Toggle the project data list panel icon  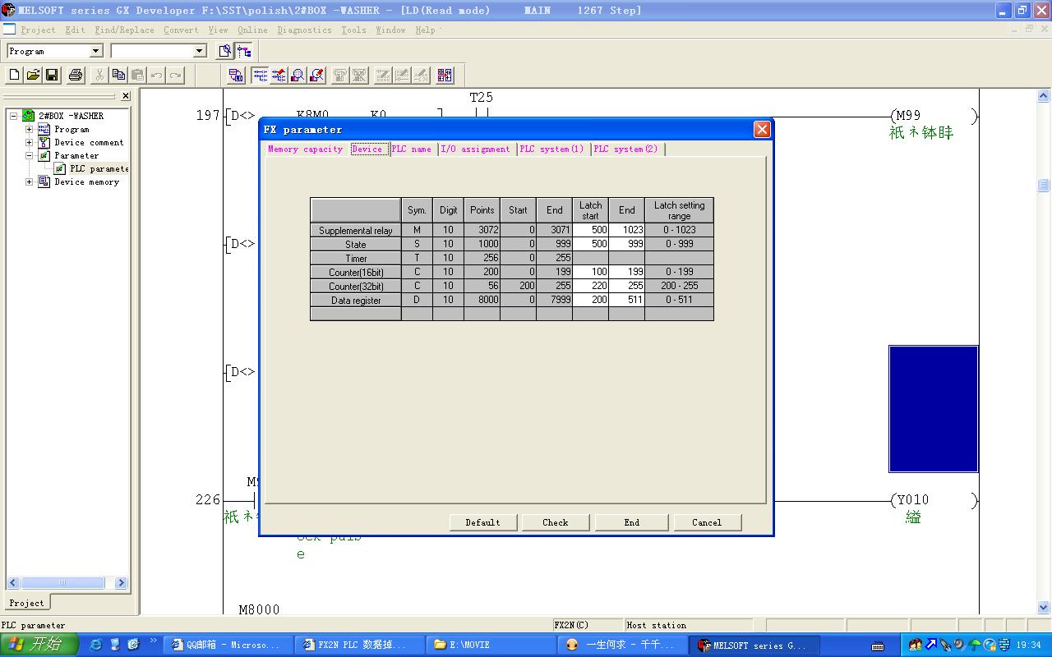[x=244, y=51]
